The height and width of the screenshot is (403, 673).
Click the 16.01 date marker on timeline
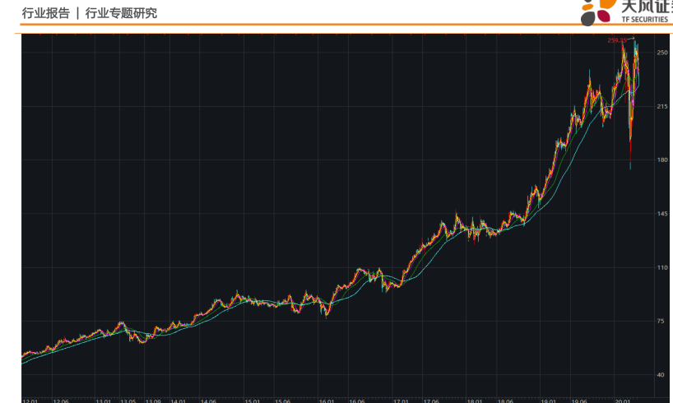(327, 401)
